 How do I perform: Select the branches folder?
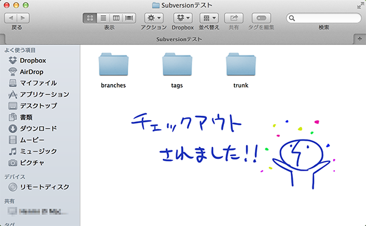(x=113, y=71)
